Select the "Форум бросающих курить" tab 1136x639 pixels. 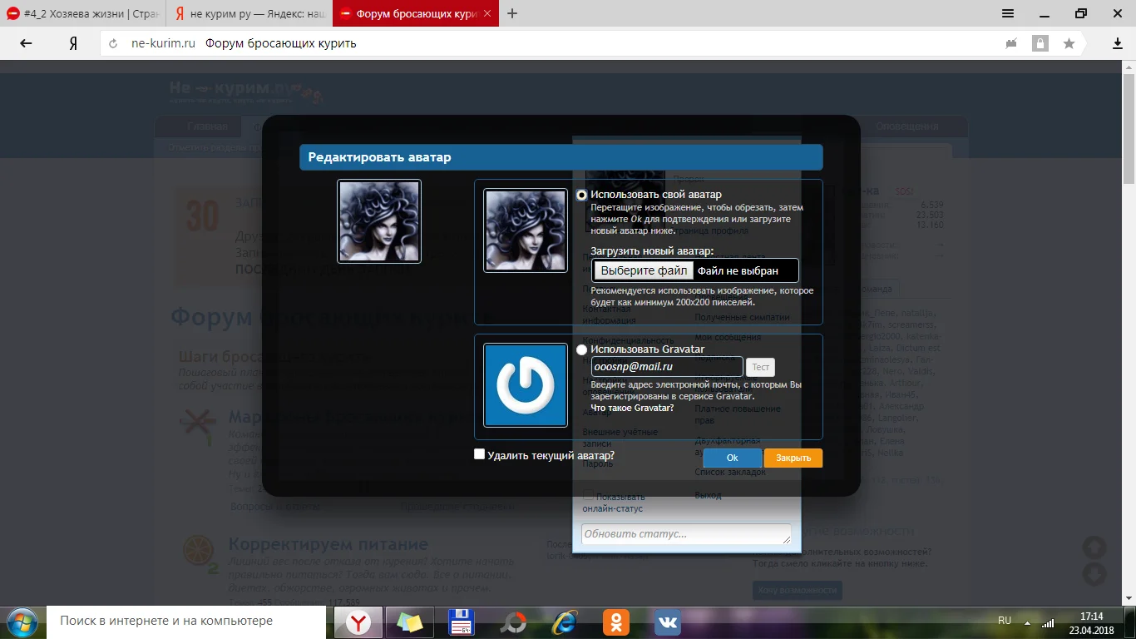[416, 14]
